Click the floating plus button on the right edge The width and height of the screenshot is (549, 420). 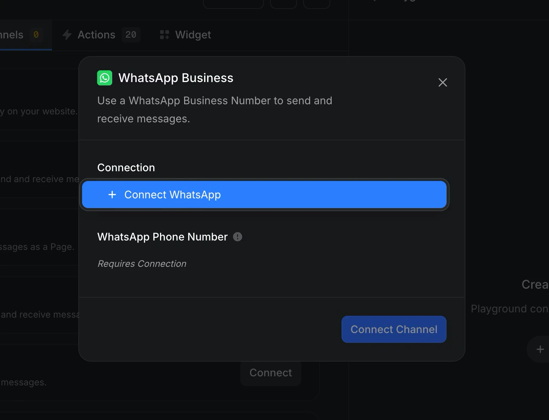(x=541, y=349)
